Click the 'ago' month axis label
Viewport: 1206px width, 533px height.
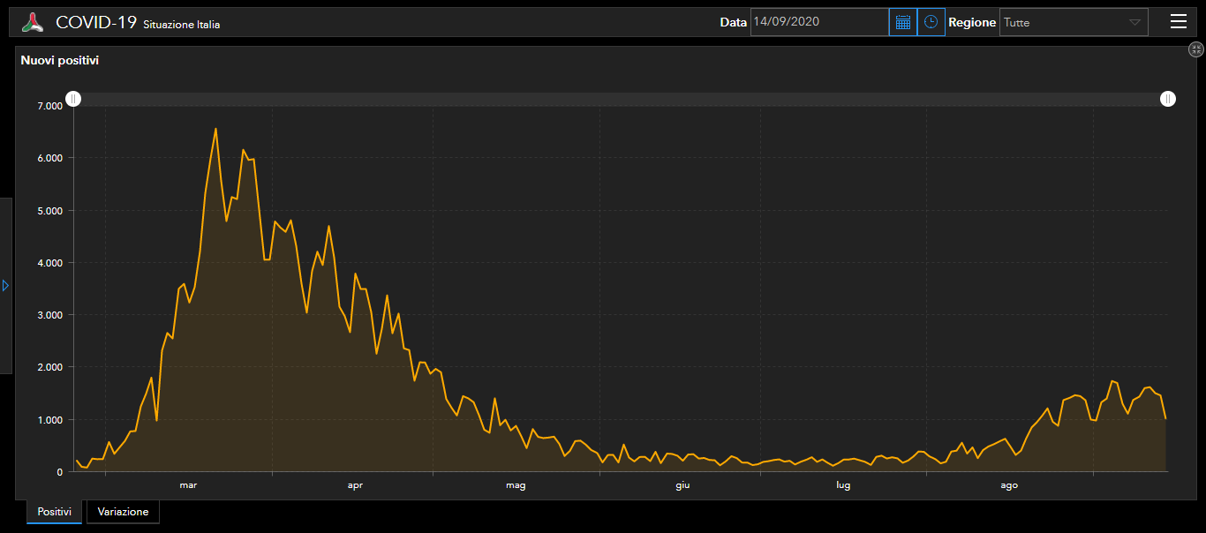[1008, 485]
